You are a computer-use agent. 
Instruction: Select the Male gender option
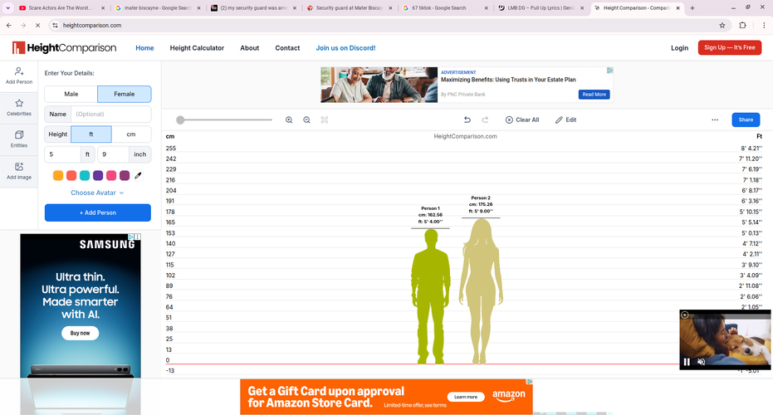71,94
